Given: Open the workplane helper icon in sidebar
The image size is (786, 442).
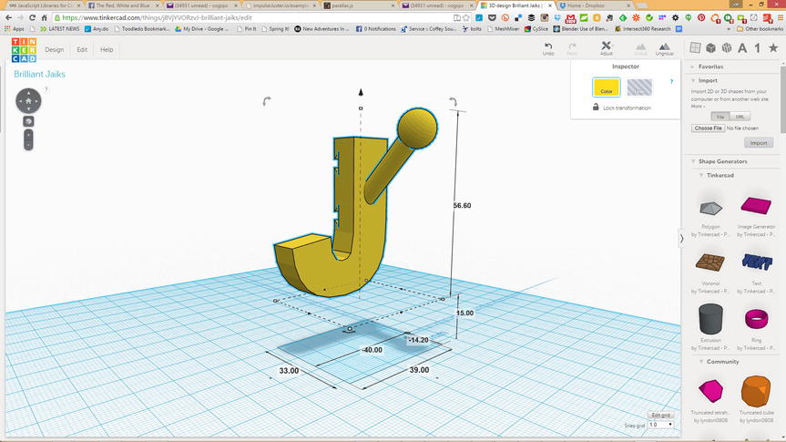Looking at the screenshot, I should pos(696,48).
